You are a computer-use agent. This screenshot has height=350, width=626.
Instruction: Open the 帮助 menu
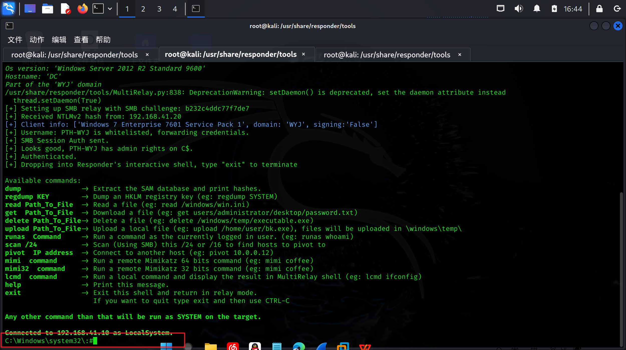click(x=103, y=40)
